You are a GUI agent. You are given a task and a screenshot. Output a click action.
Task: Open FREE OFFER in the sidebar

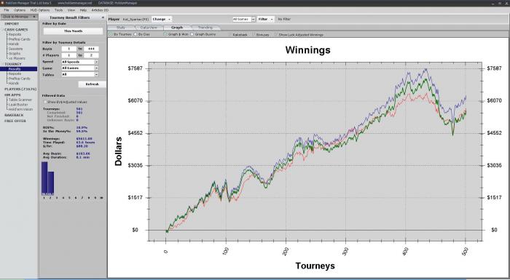[x=15, y=121]
